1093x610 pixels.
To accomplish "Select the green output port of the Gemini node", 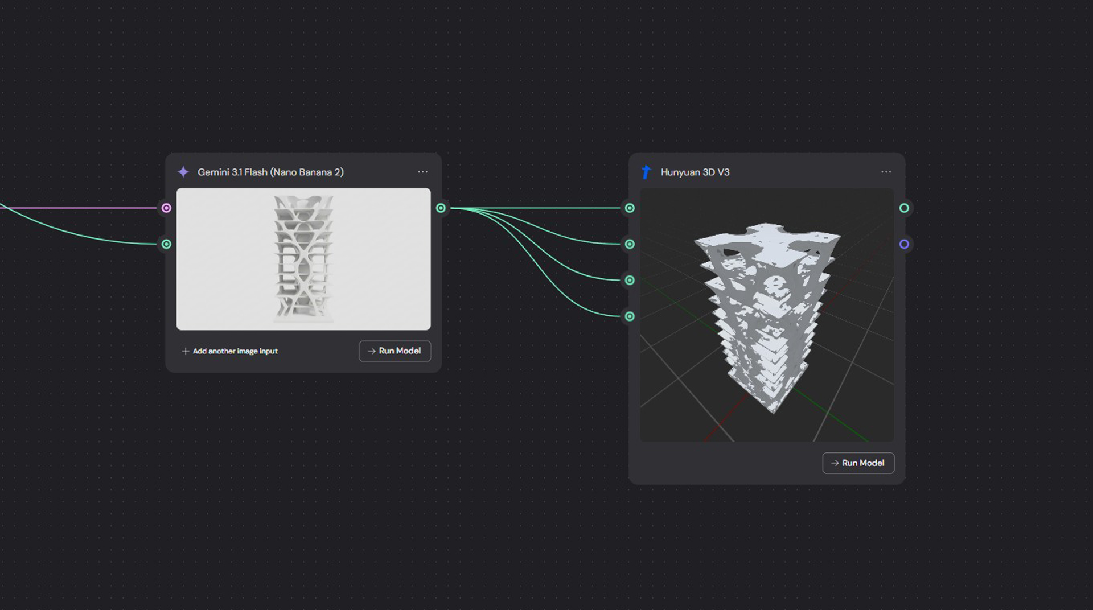I will click(441, 208).
